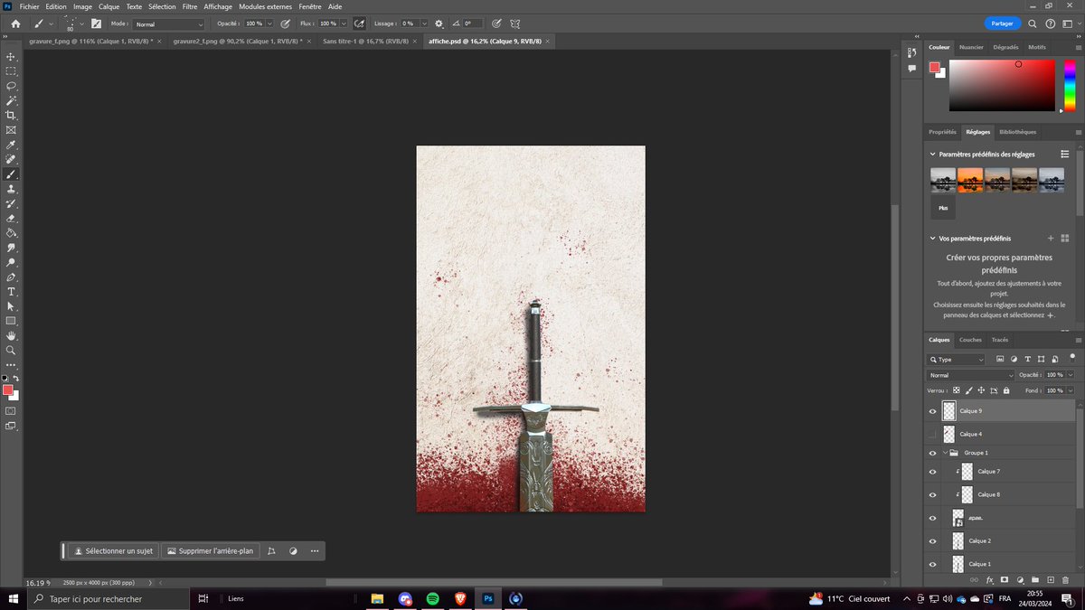This screenshot has width=1085, height=610.
Task: Toggle the airbrush icon in options bar
Action: (x=360, y=23)
